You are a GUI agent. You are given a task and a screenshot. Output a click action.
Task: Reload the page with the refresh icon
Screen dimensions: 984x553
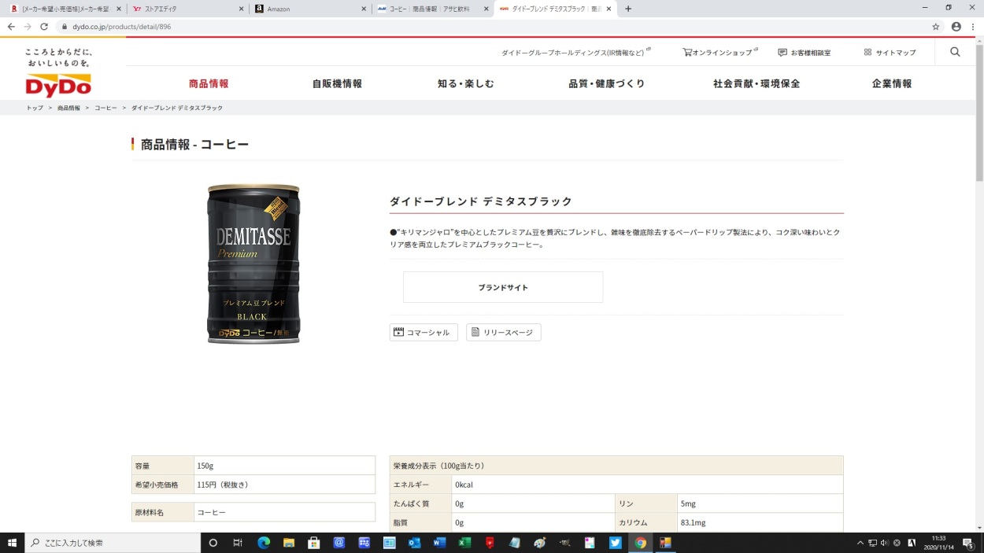pos(44,26)
